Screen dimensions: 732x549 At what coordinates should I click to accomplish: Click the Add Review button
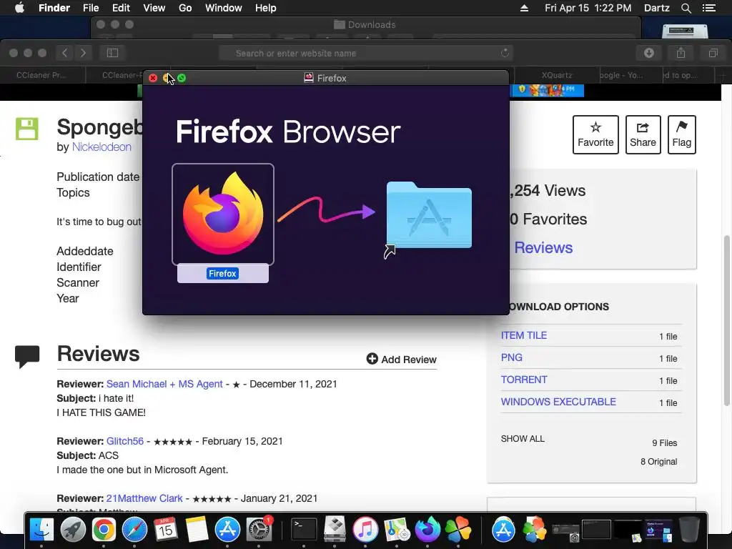(x=402, y=360)
